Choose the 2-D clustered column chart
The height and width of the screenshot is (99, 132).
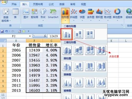pyautogui.click(x=67, y=34)
